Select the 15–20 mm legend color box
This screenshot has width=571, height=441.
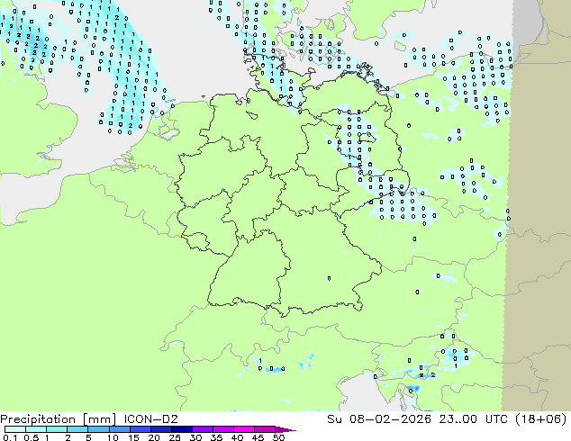click(x=140, y=429)
